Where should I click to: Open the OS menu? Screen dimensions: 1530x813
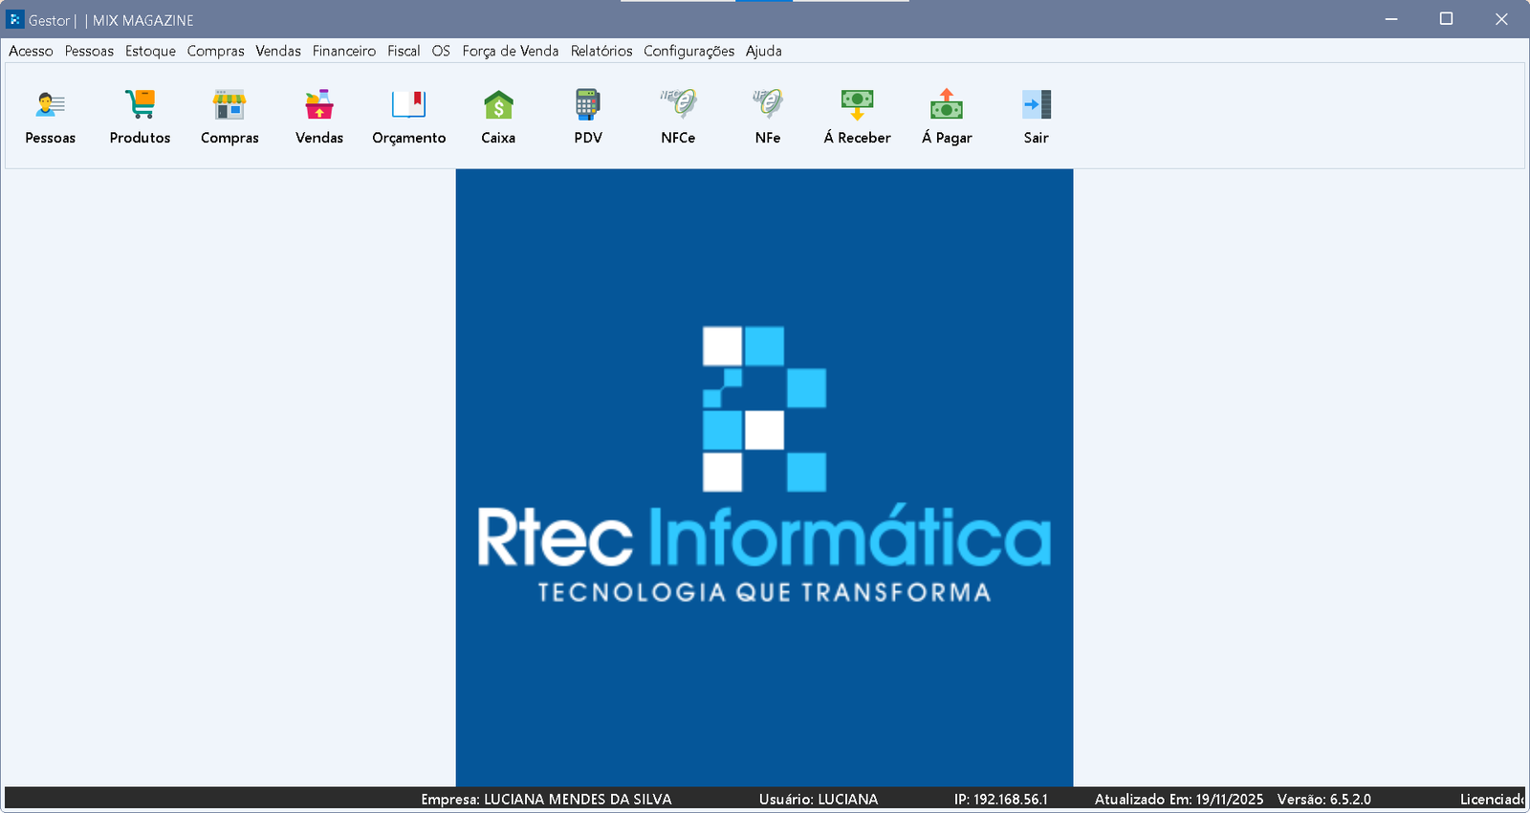pyautogui.click(x=441, y=51)
